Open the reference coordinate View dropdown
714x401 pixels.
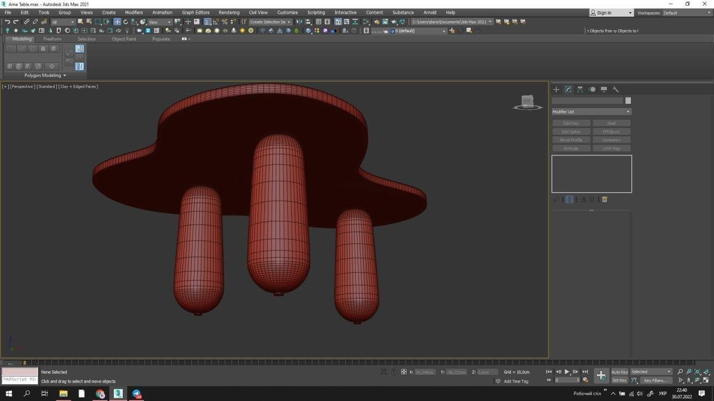160,22
